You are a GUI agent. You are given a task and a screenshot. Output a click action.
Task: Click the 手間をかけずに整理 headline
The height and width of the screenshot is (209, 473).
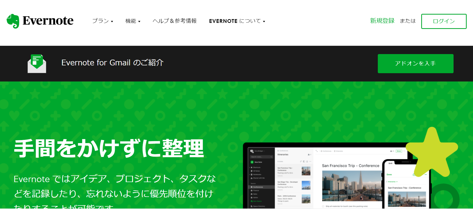pos(109,148)
